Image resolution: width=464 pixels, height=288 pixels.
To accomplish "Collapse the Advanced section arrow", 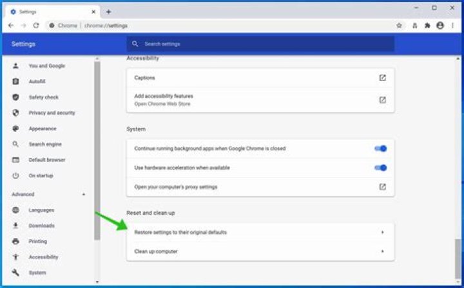I will pos(84,194).
